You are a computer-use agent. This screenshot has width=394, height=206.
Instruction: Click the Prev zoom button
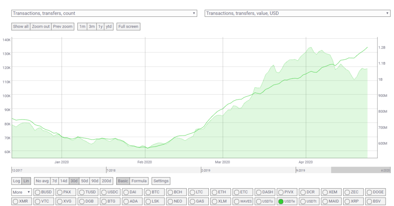coord(63,26)
